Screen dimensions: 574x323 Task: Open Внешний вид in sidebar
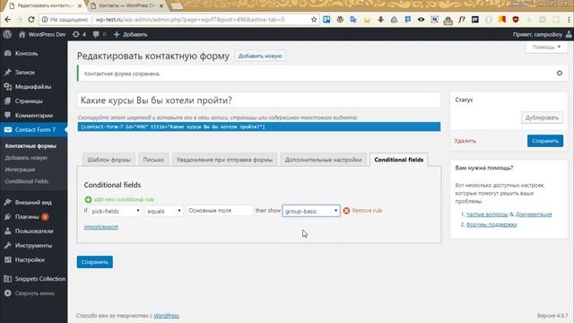click(33, 202)
